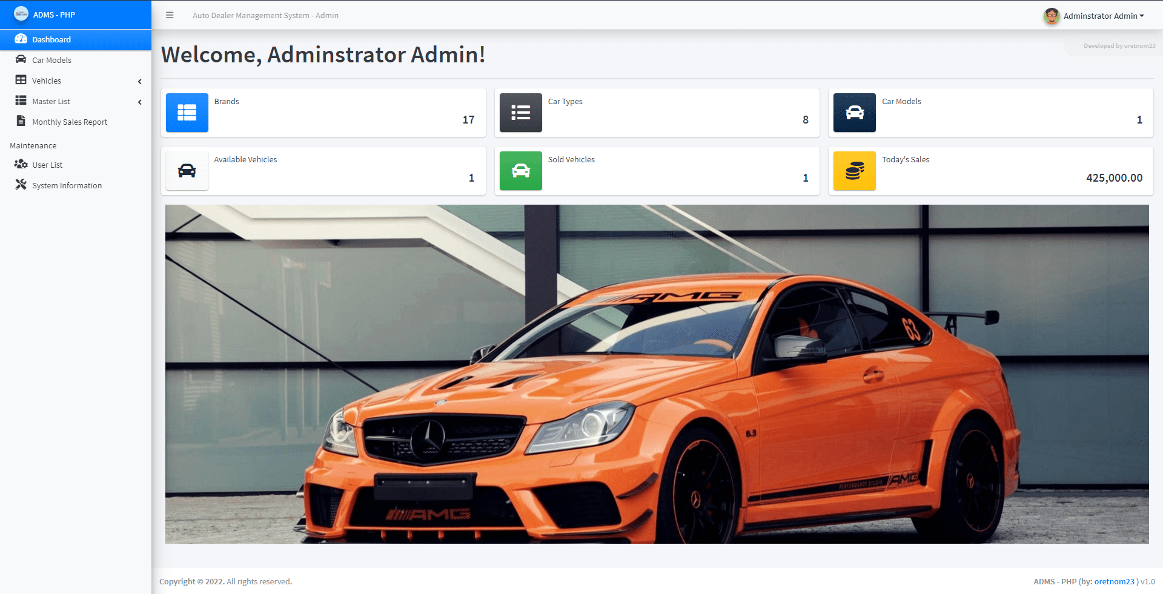Click the Car Types card label

pyautogui.click(x=565, y=101)
